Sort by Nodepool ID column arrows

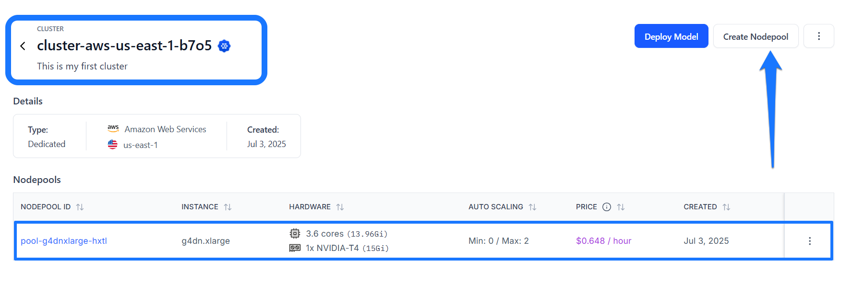point(80,207)
